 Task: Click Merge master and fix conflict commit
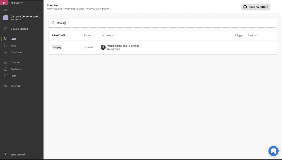point(123,46)
